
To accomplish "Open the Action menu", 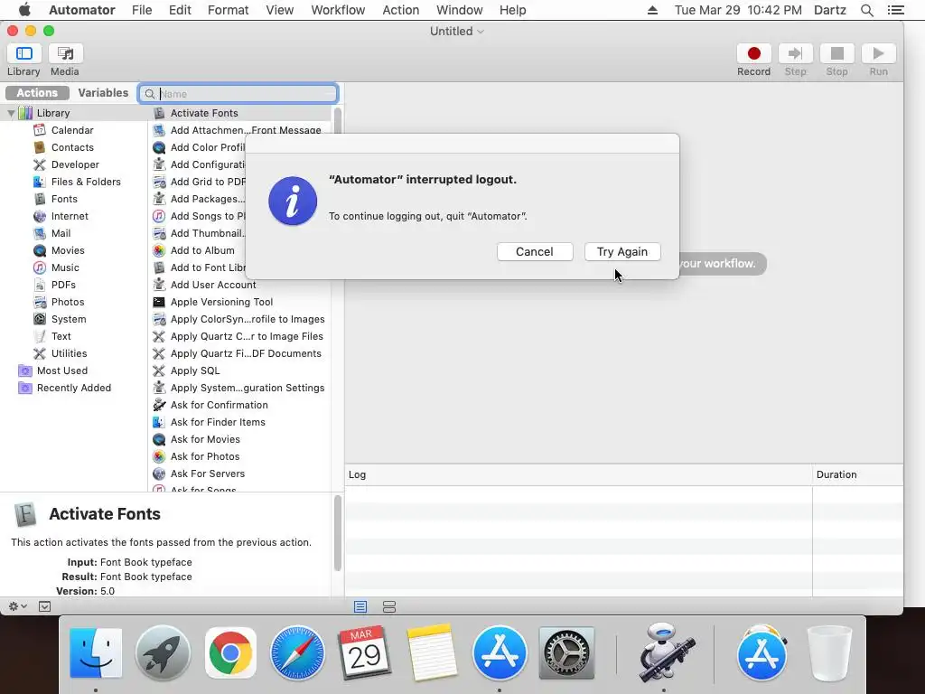I will click(400, 10).
